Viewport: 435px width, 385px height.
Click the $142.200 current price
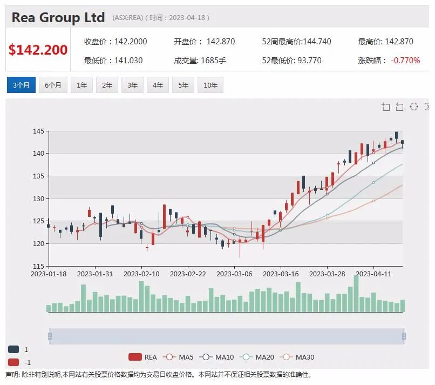pos(38,50)
